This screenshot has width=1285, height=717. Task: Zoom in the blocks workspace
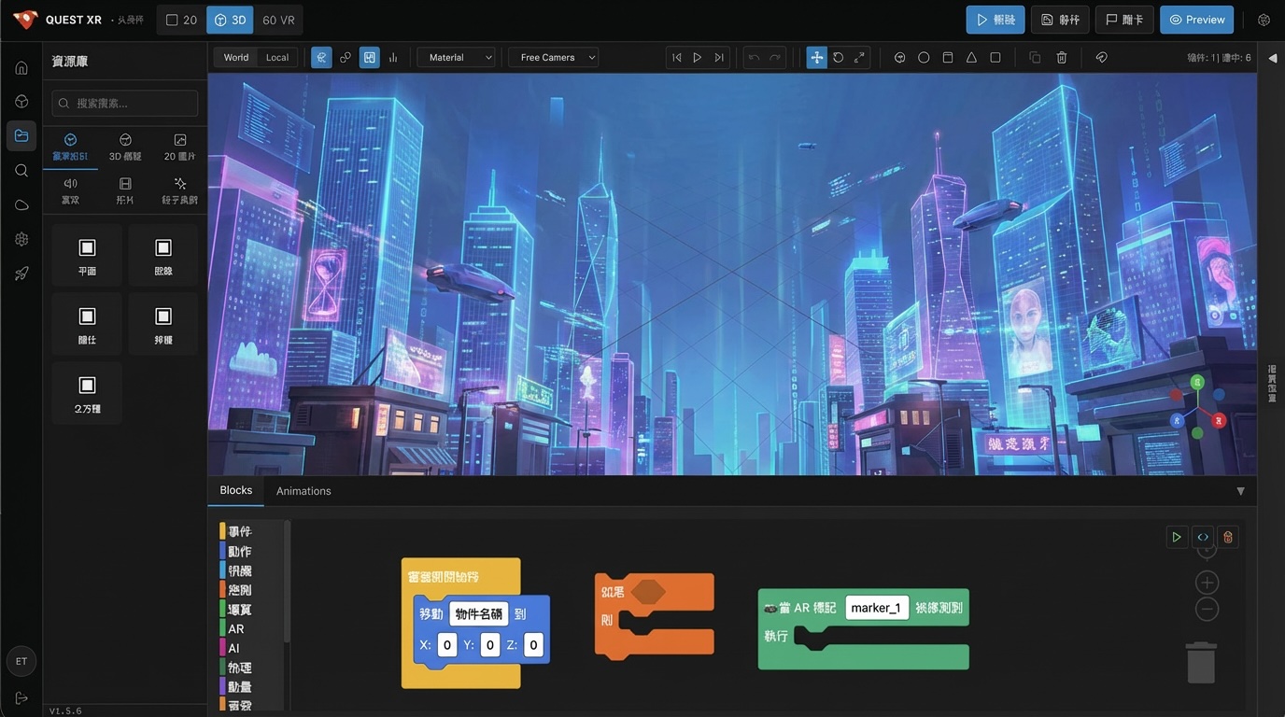[x=1207, y=583]
